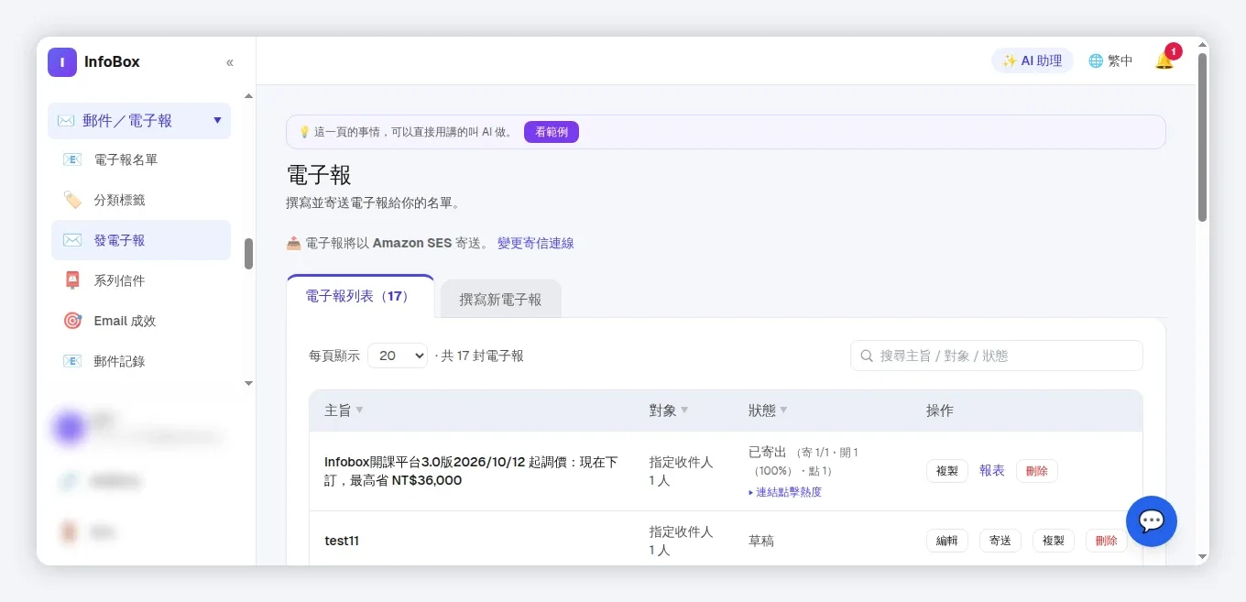The width and height of the screenshot is (1246, 602).
Task: Switch language via 繁中
Action: [x=1110, y=60]
